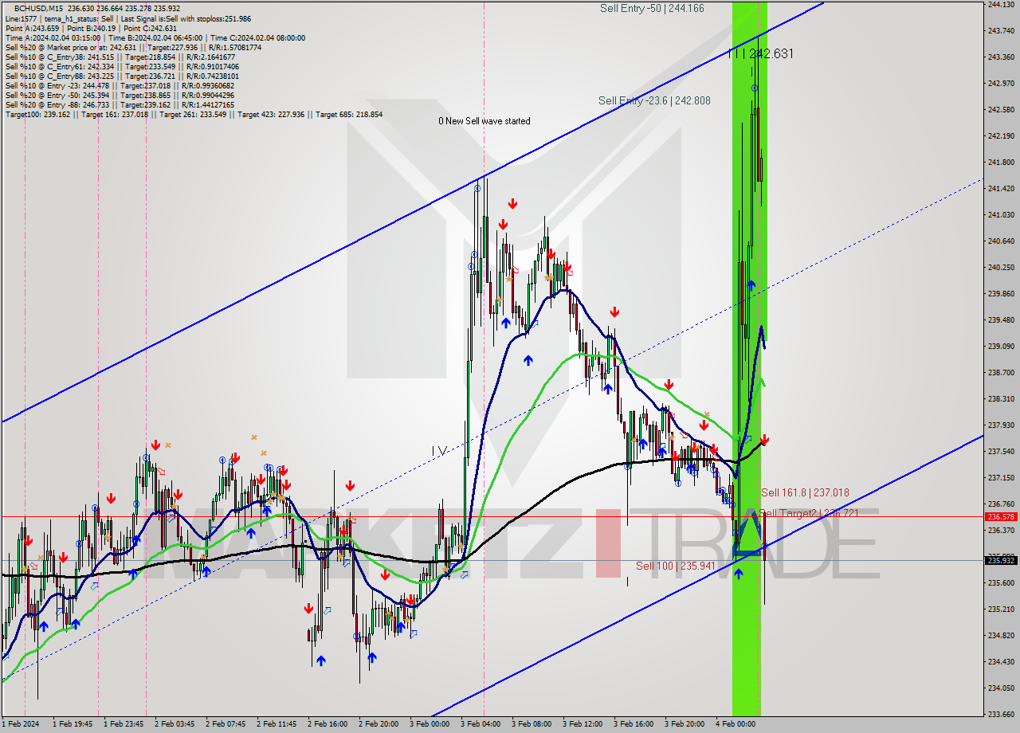
Task: Click the 241.420 price axis value
Action: point(1001,188)
